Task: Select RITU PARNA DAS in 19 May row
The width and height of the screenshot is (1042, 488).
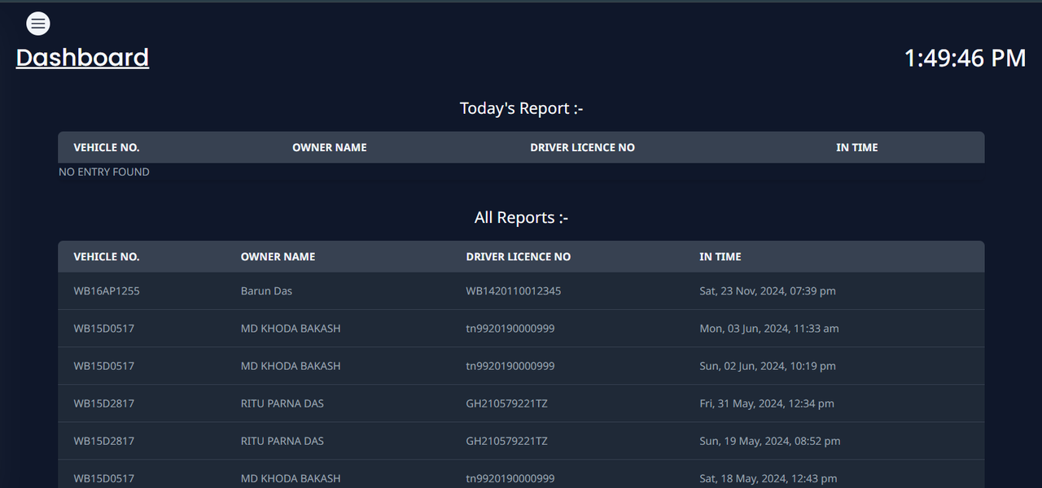Action: [x=282, y=441]
